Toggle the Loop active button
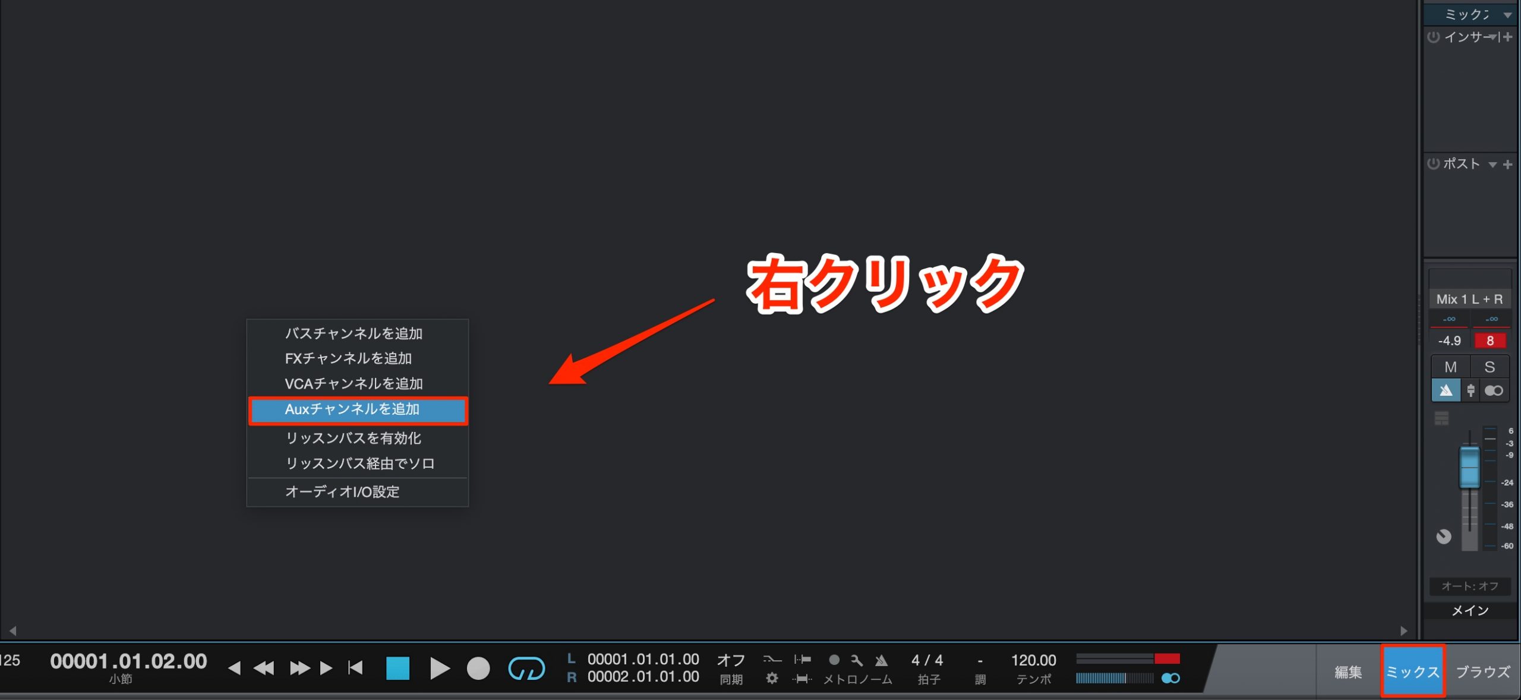The image size is (1521, 700). pos(526,669)
